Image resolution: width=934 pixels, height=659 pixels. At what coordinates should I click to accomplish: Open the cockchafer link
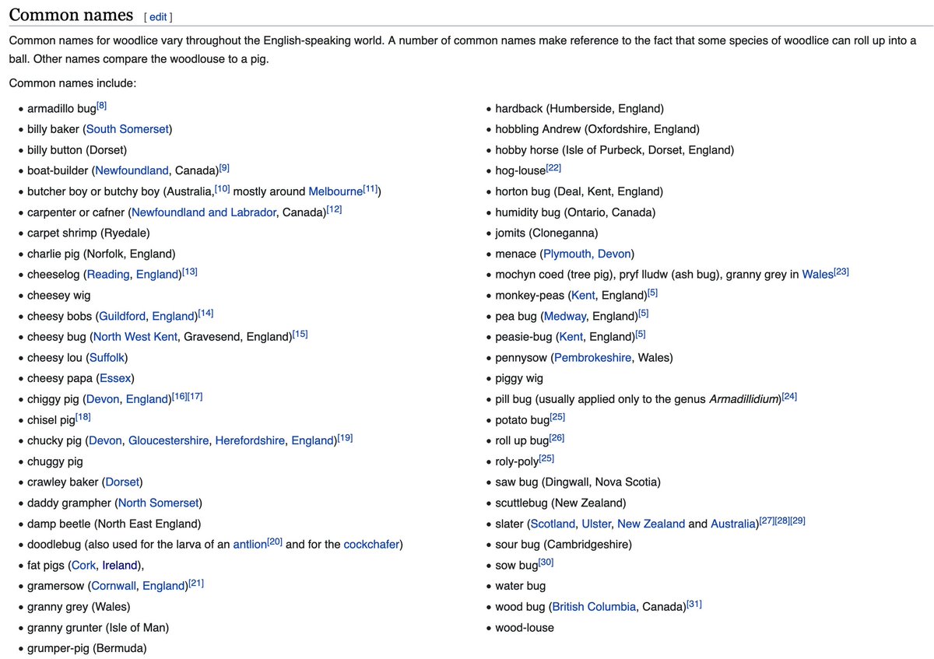click(371, 545)
